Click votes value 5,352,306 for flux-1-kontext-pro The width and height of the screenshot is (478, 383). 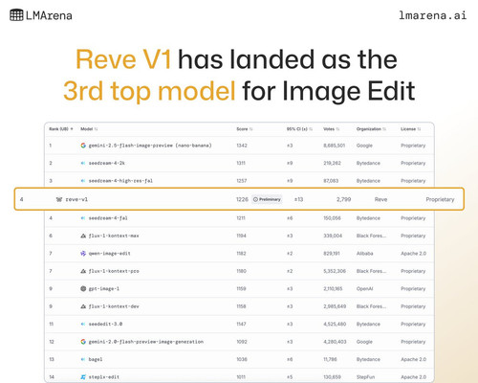click(x=335, y=271)
